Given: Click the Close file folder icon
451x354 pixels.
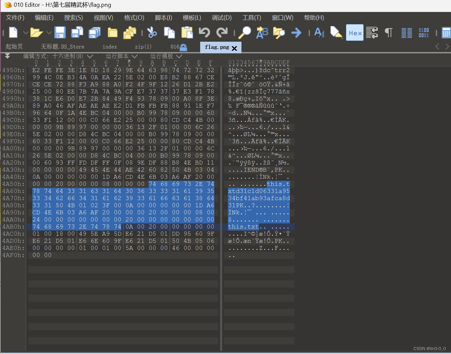Looking at the screenshot, I should point(112,33).
